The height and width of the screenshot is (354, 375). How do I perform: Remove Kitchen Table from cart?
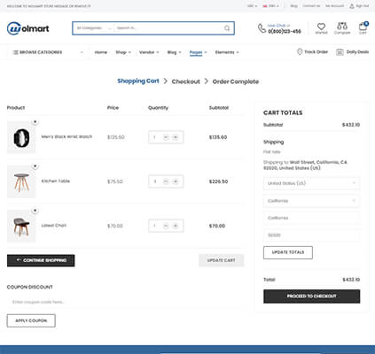tap(35, 166)
